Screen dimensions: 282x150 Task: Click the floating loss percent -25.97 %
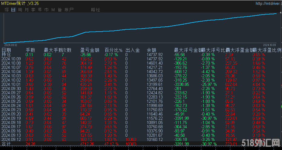[209, 84]
